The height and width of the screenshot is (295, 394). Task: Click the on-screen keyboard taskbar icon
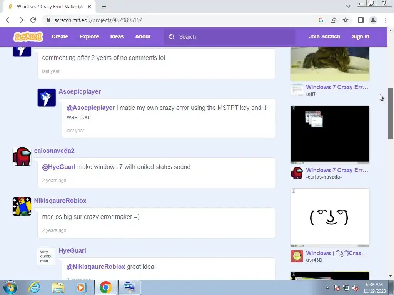click(x=129, y=287)
